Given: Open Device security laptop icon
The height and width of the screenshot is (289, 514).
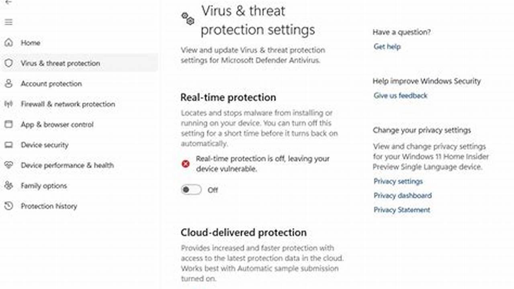Looking at the screenshot, I should 9,145.
